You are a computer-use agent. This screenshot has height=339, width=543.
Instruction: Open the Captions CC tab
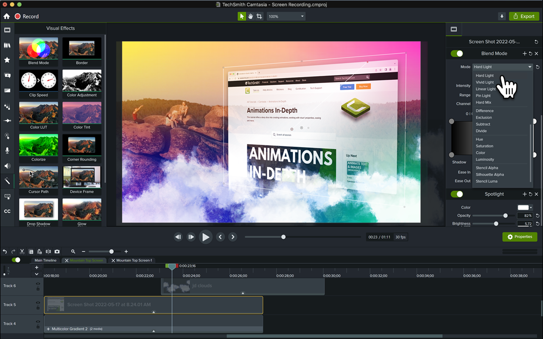[x=7, y=211]
